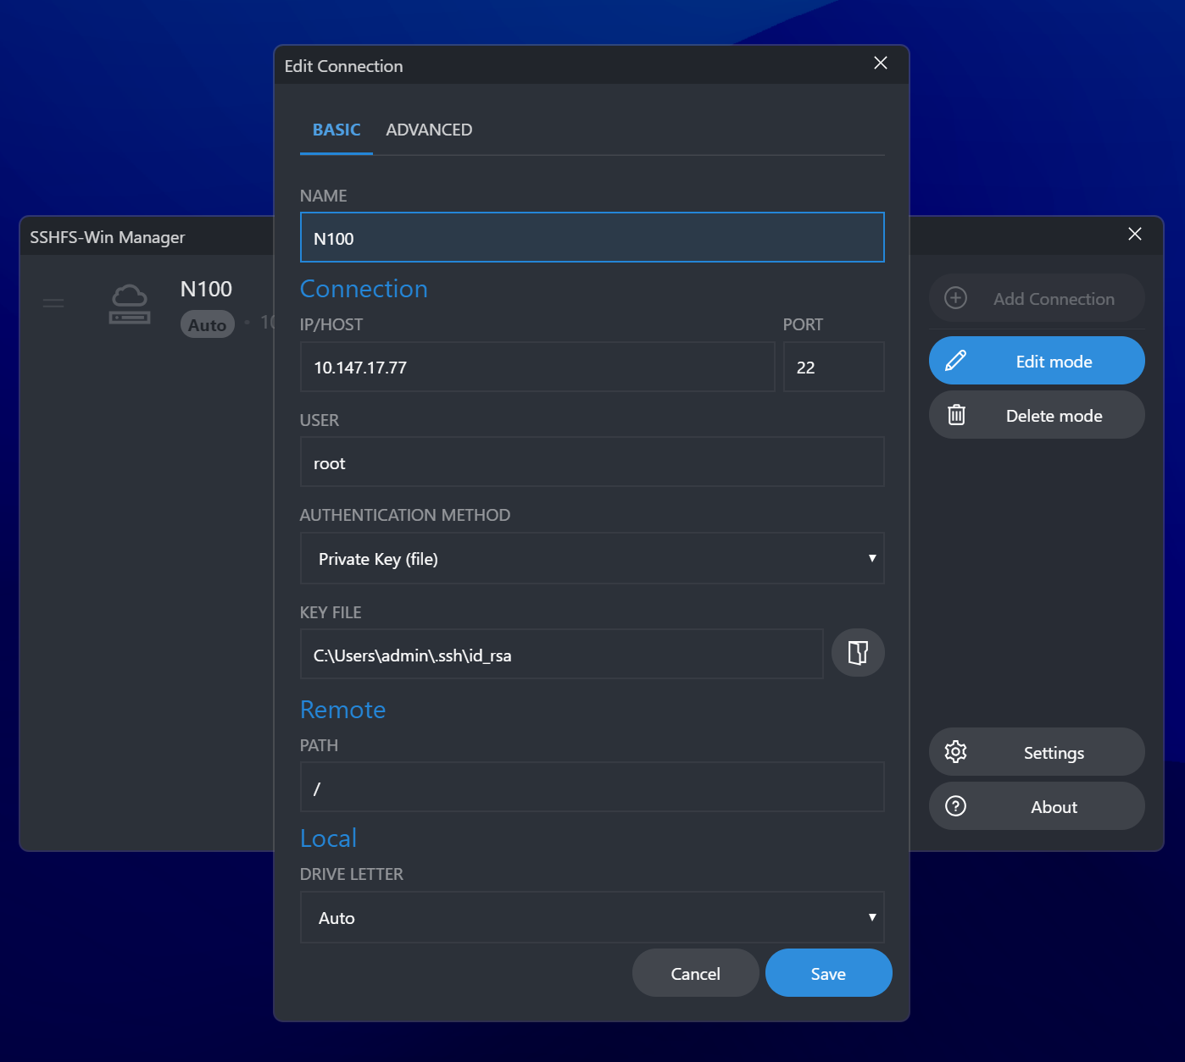Click the Drive Letter dropdown arrow
The height and width of the screenshot is (1062, 1185).
[872, 917]
